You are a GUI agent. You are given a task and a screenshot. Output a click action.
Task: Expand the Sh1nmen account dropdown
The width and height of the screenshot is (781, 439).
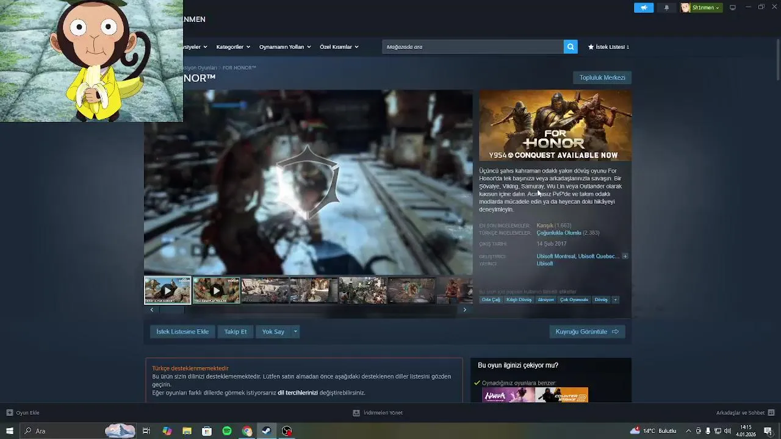pyautogui.click(x=718, y=8)
